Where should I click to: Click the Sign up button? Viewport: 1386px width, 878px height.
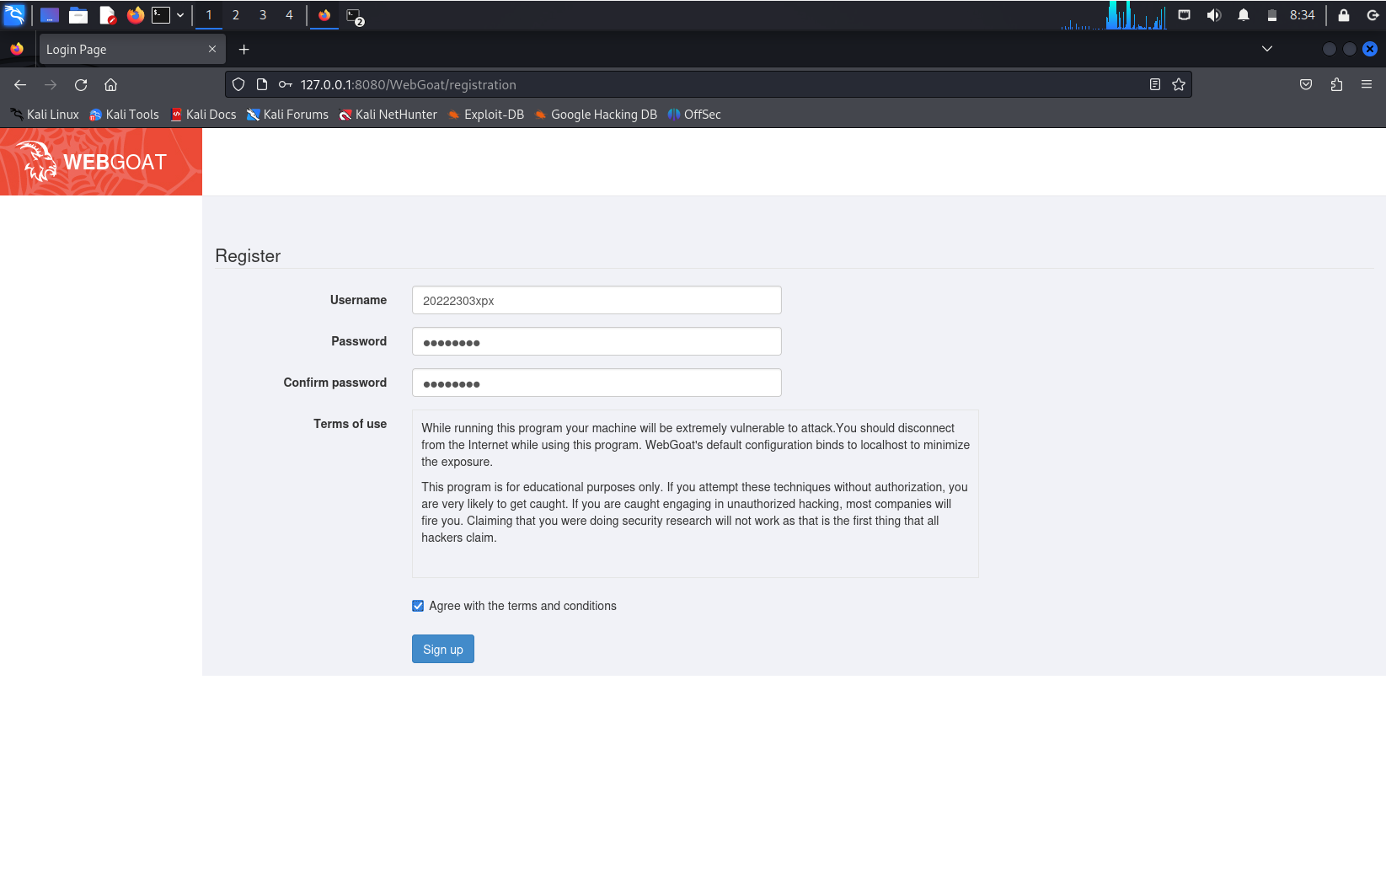[x=443, y=649]
